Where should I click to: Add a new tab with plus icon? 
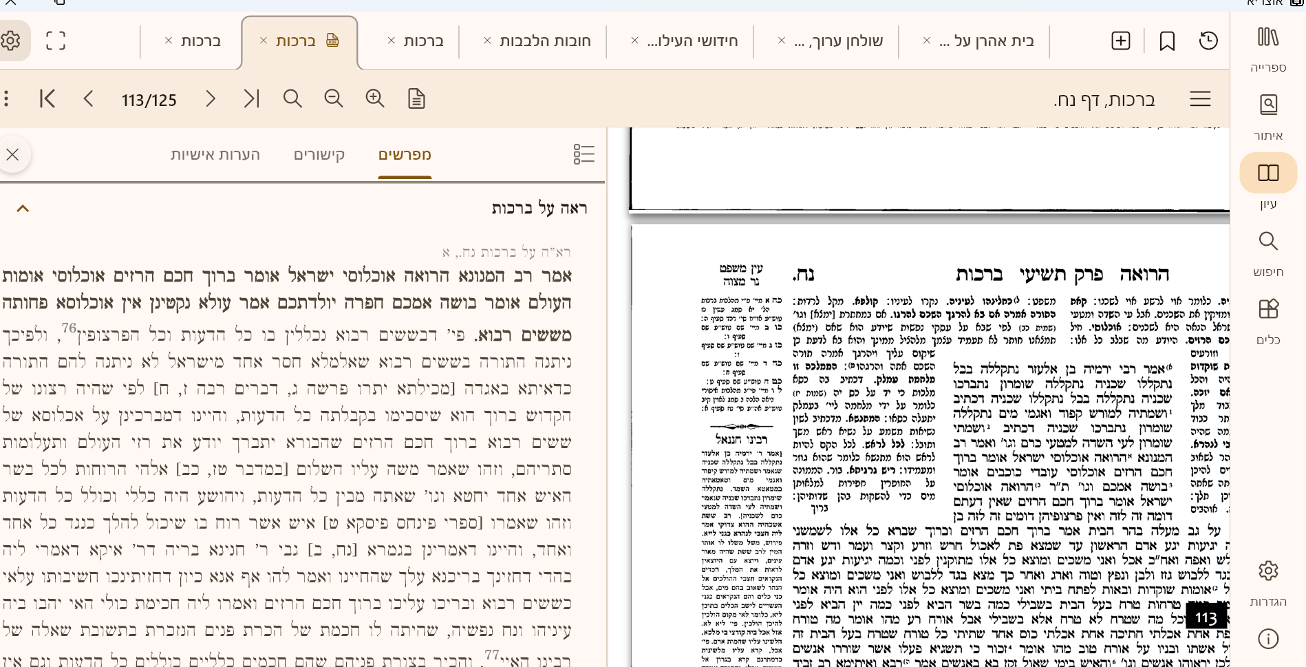coord(1121,41)
